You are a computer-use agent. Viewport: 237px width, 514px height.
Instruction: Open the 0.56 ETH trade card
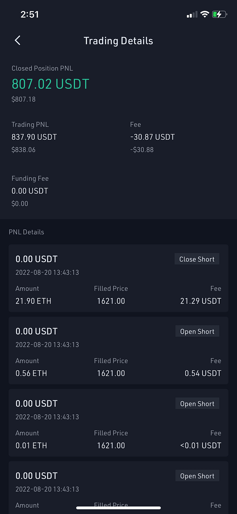point(118,351)
